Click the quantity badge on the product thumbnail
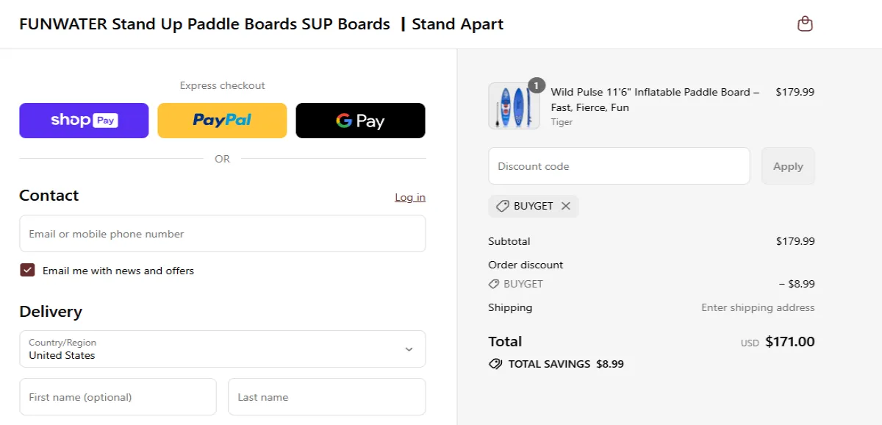The width and height of the screenshot is (882, 425). [x=536, y=85]
